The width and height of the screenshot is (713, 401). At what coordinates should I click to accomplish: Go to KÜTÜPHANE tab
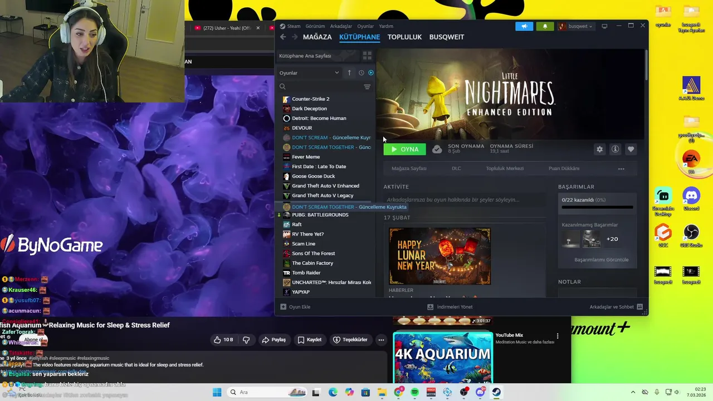[x=359, y=37]
